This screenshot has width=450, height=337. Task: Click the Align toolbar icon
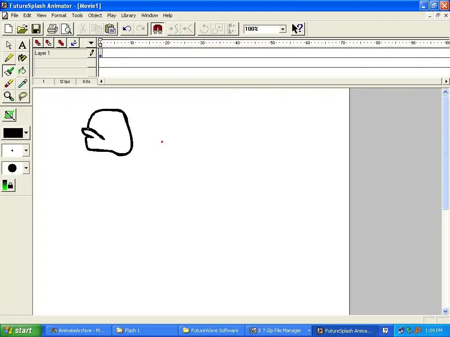click(x=232, y=29)
